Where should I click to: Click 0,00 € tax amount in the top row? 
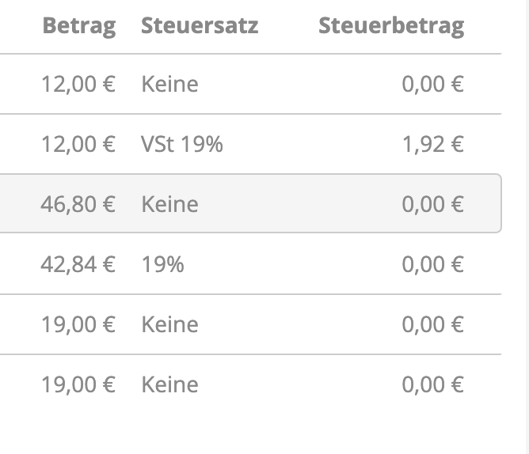432,84
